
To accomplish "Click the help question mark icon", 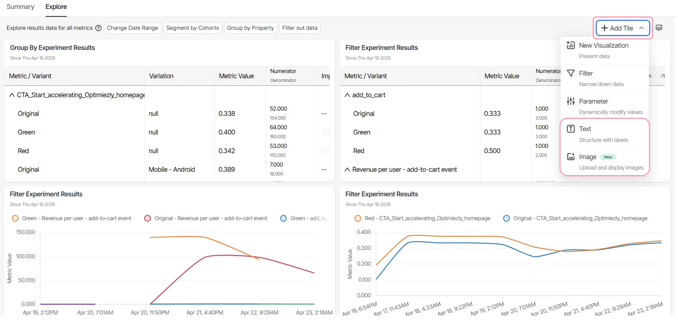I will (98, 28).
